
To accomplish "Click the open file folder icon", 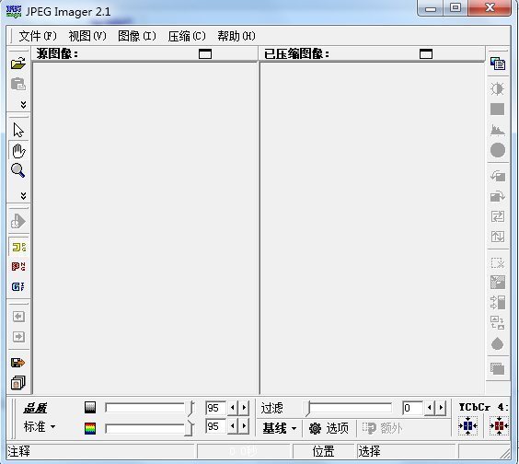I will coord(18,64).
